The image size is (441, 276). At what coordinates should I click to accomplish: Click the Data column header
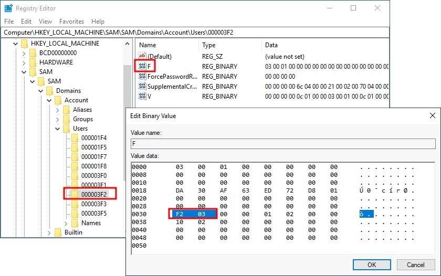point(271,45)
